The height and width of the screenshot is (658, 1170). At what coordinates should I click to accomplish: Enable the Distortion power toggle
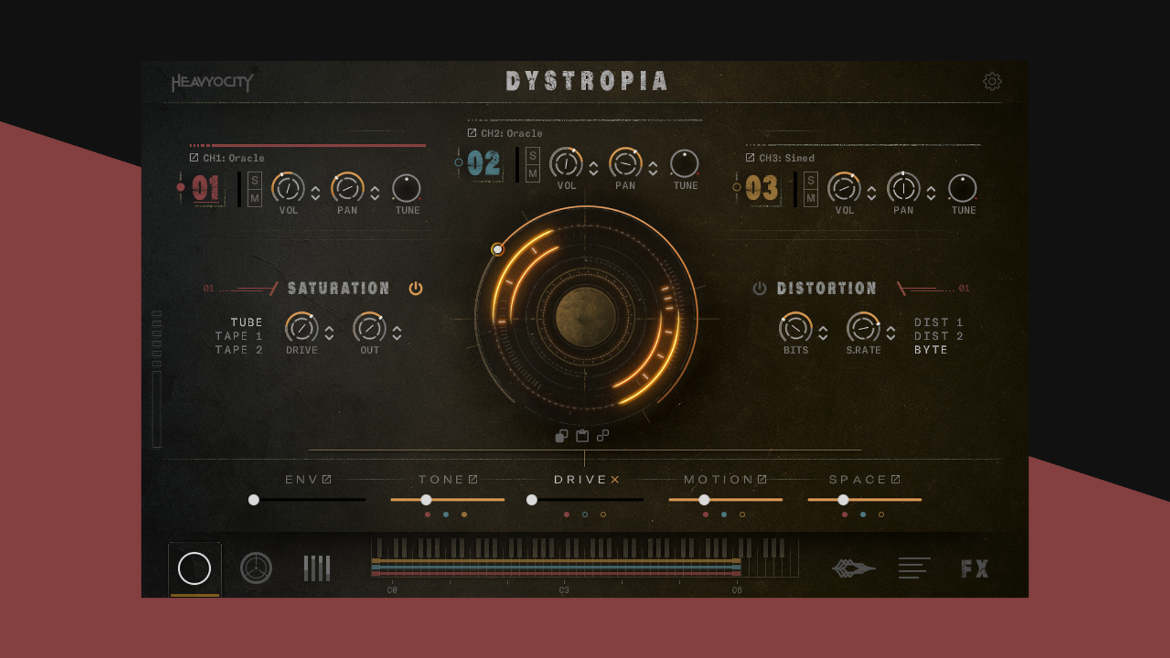(759, 289)
